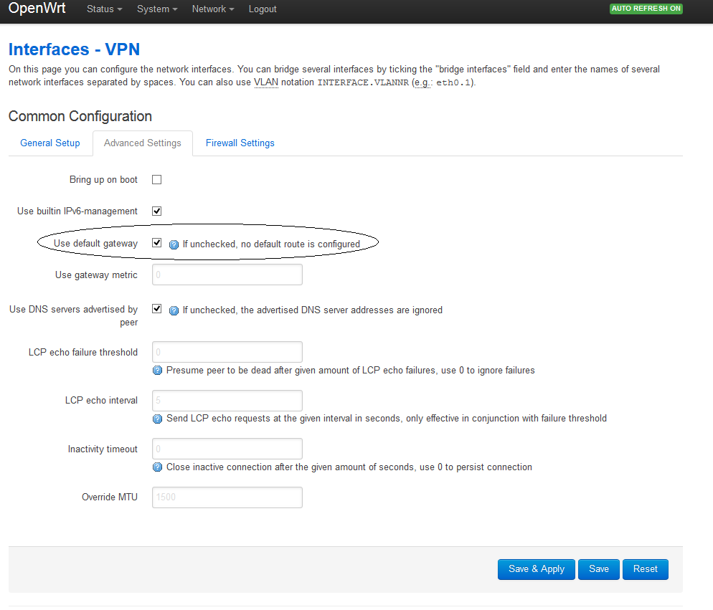Screen dimensions: 713x610
Task: Open the Status dropdown menu
Action: tap(104, 9)
